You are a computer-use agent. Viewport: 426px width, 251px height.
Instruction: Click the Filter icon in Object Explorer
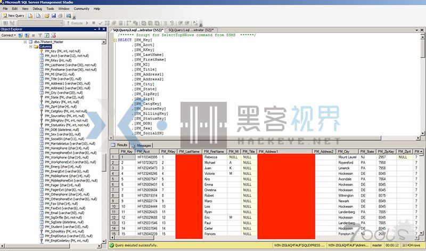39,35
